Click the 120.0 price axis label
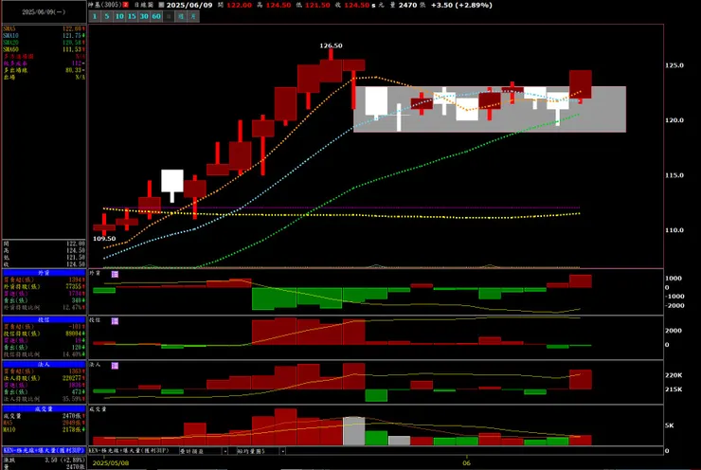The height and width of the screenshot is (470, 701). [674, 120]
